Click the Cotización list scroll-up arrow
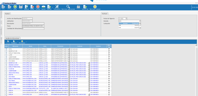The image size is (198, 96). [140, 23]
